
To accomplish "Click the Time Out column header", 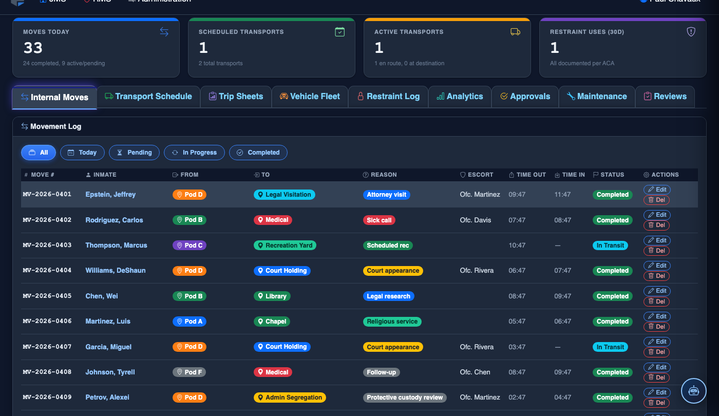I will pos(527,175).
